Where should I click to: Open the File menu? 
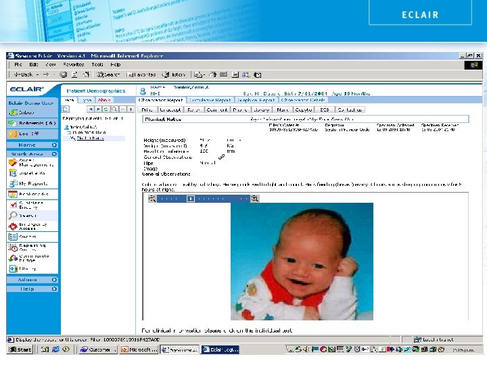coord(18,65)
